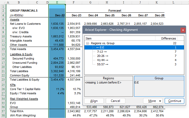The image size is (189, 118).
Task: Click the Dec-22 Net Loans to Customers cell
Action: pos(57,24)
